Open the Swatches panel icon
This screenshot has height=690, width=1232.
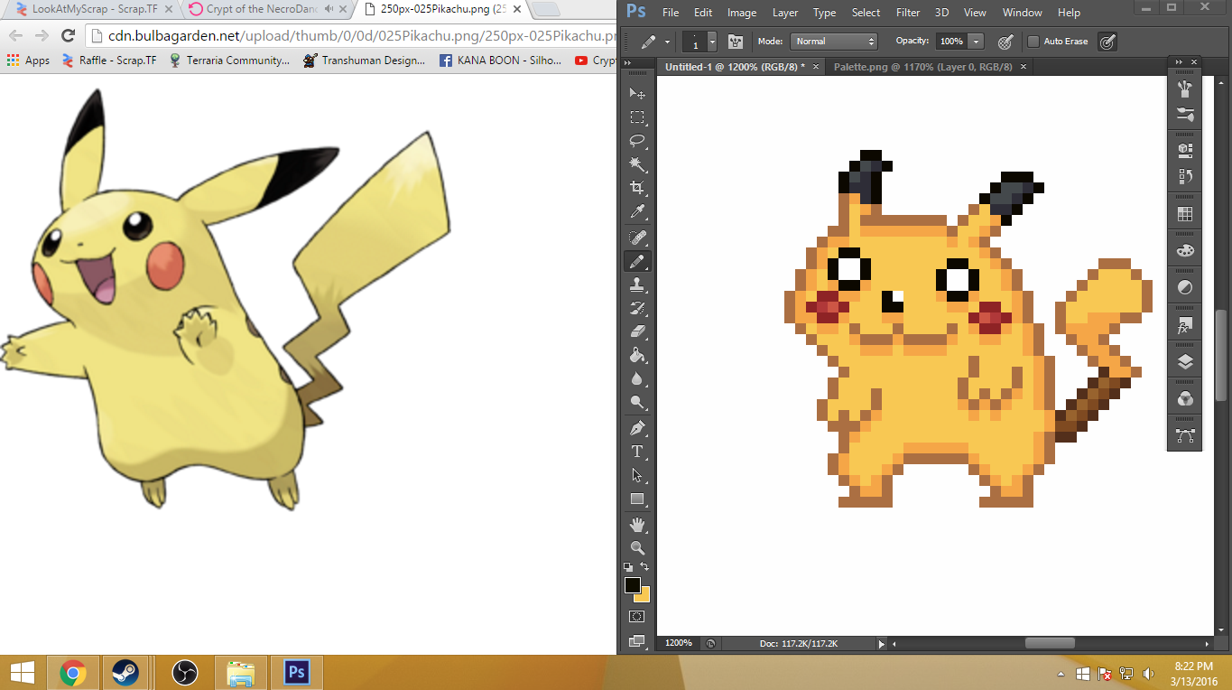tap(1185, 214)
